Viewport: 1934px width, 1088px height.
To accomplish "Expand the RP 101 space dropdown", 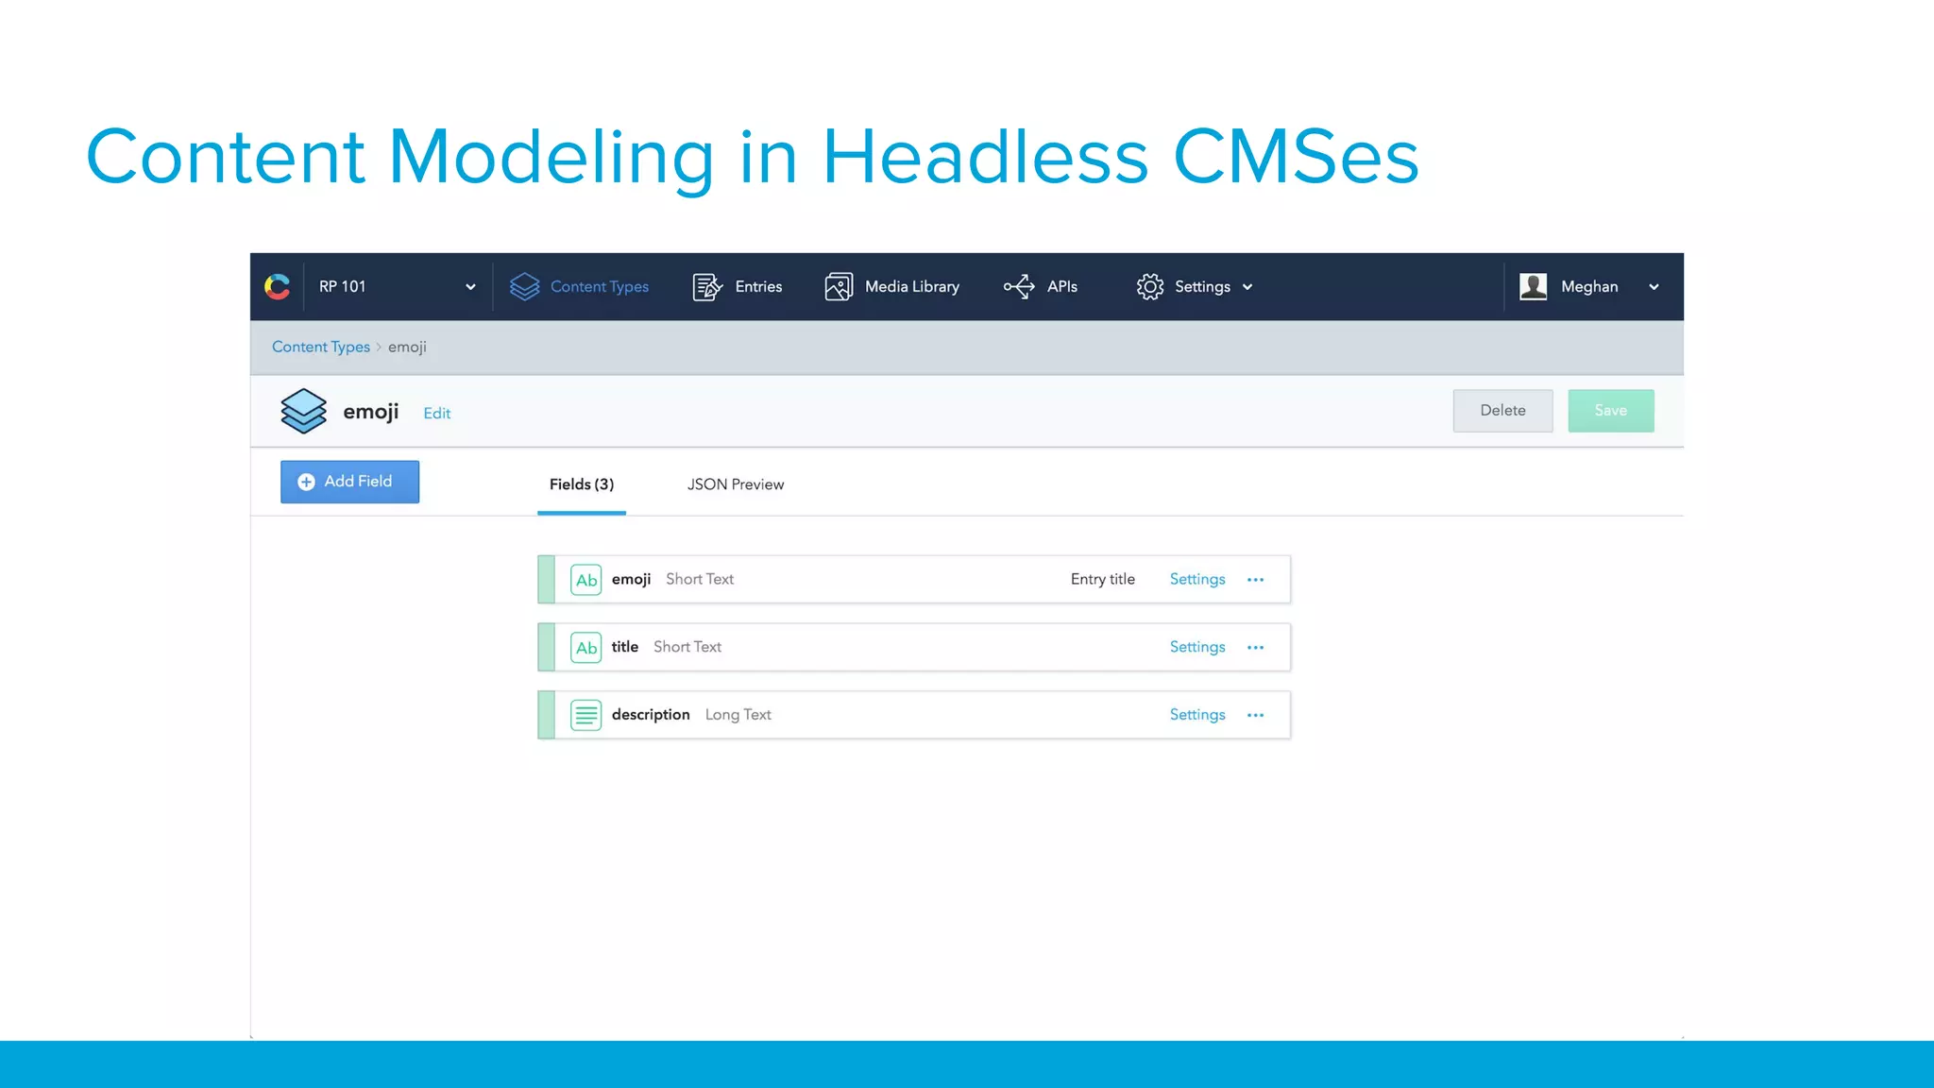I will [x=470, y=287].
